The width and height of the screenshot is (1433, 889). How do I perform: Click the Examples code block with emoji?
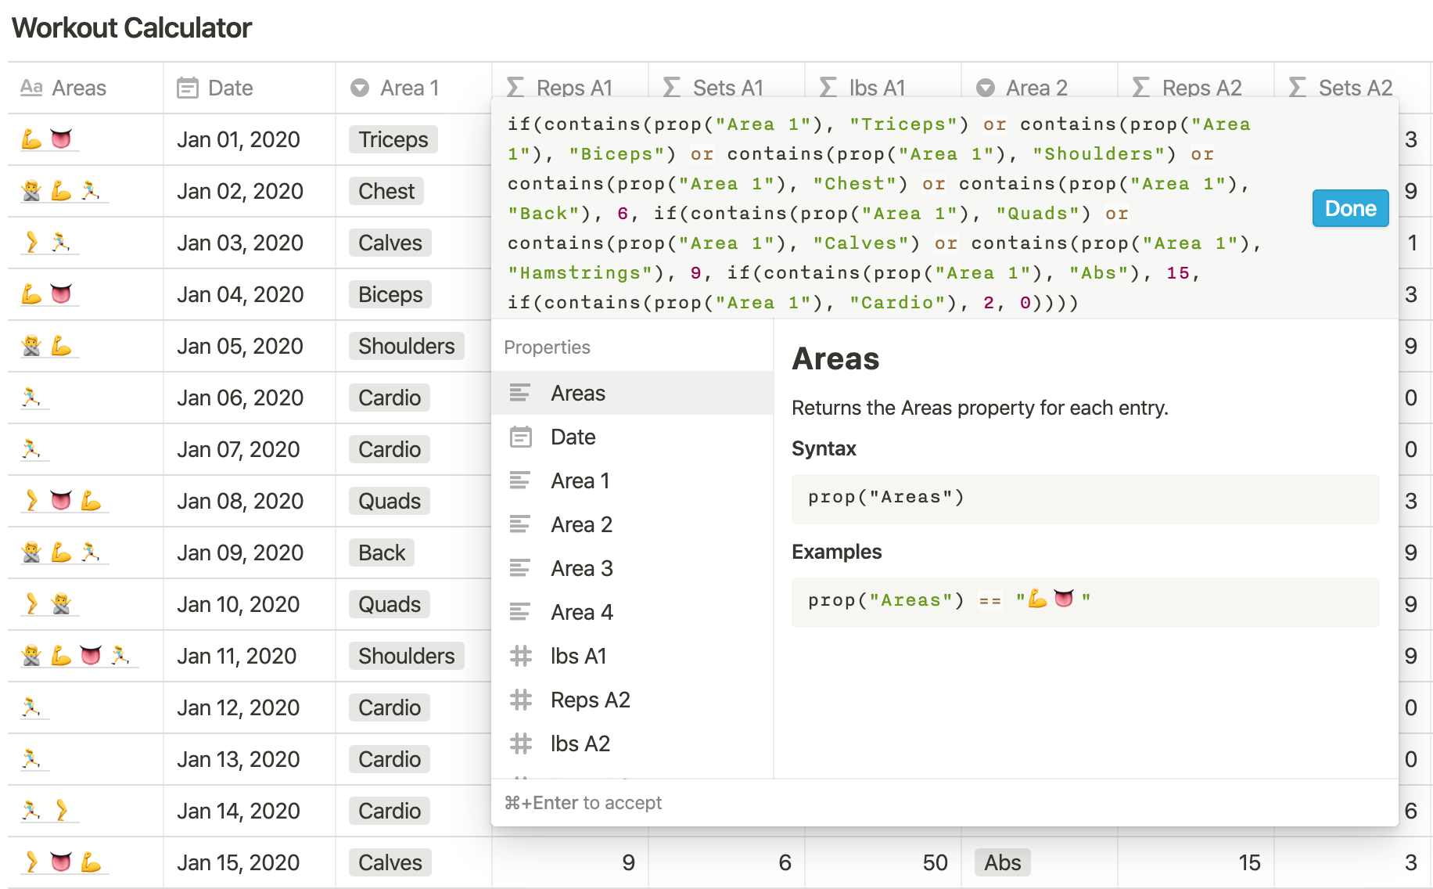point(1085,601)
